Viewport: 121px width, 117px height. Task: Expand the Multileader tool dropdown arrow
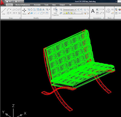103,13
